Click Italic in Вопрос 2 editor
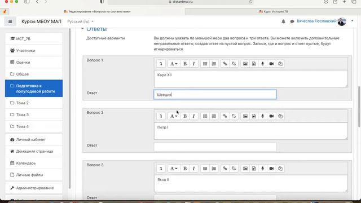The image size is (361, 203). coord(193,116)
